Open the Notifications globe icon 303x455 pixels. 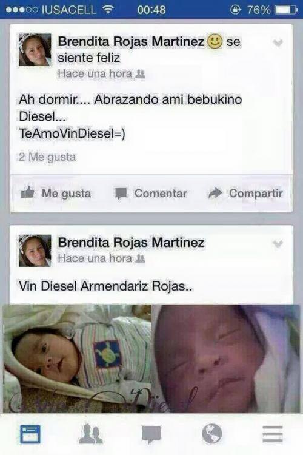click(x=212, y=434)
